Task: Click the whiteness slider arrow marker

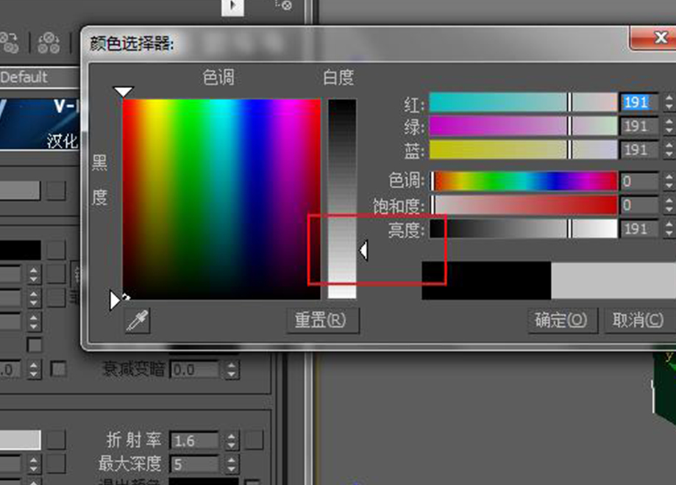Action: point(363,251)
